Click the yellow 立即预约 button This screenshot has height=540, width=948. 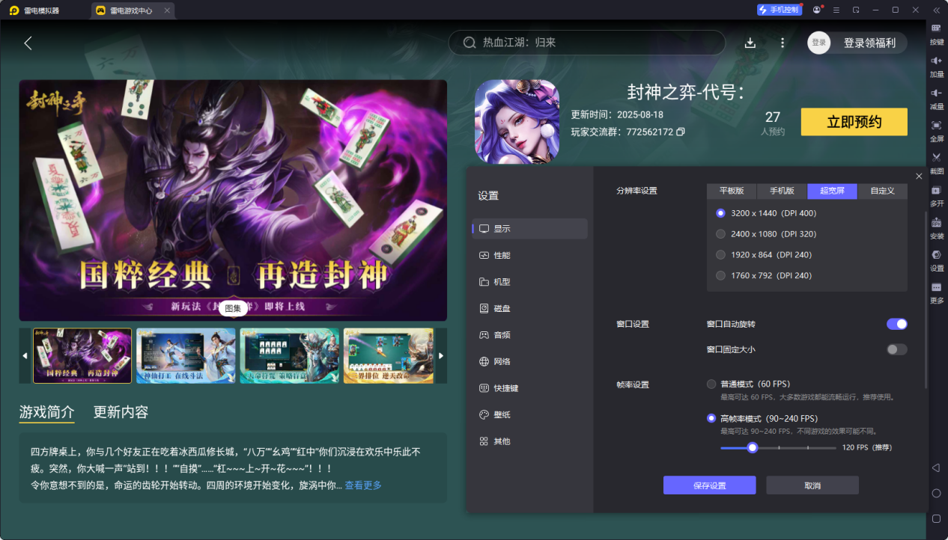click(x=854, y=122)
